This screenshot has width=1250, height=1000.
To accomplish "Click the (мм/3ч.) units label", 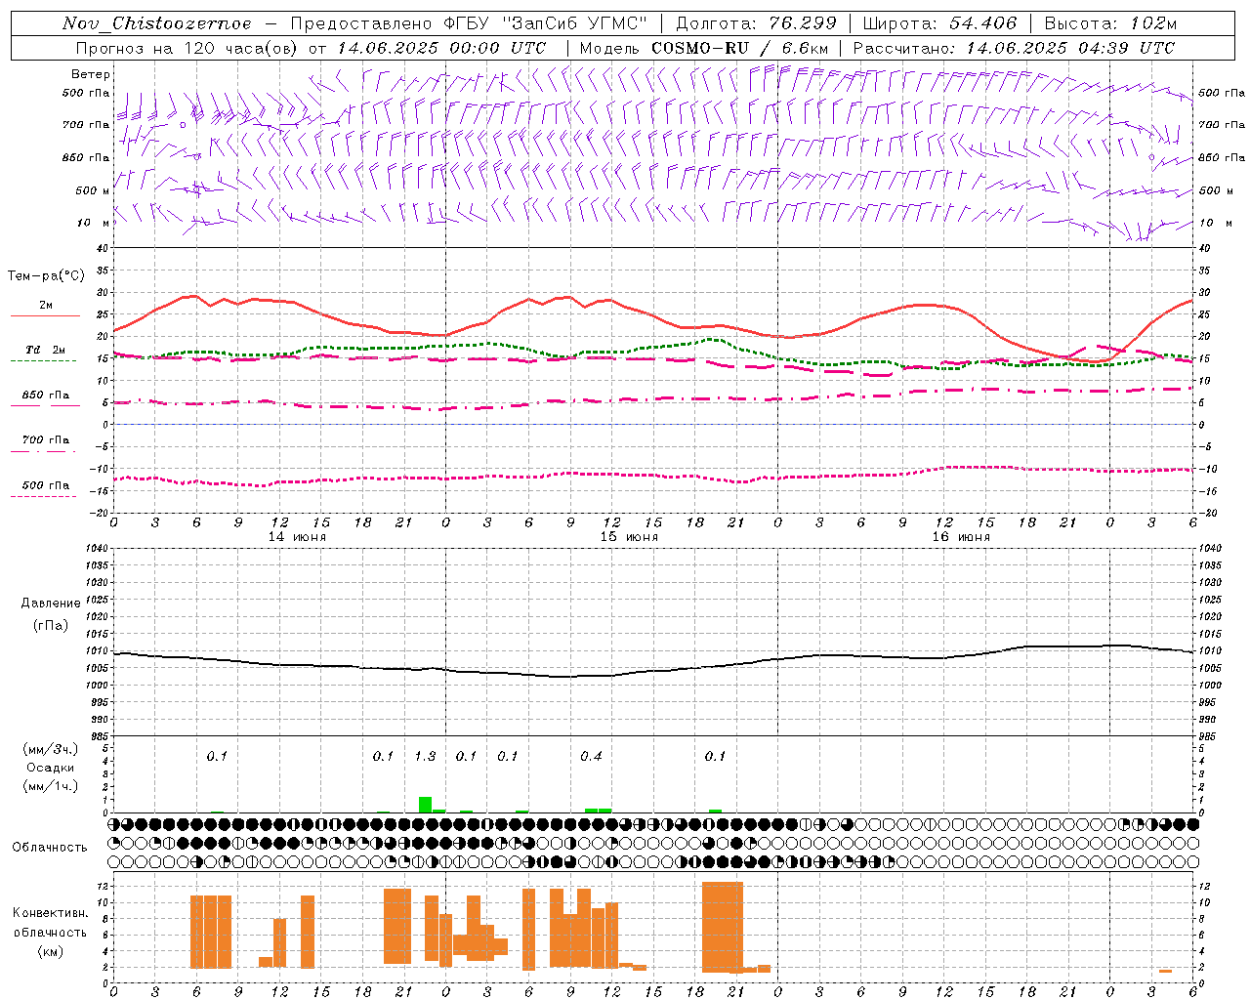I will click(51, 749).
